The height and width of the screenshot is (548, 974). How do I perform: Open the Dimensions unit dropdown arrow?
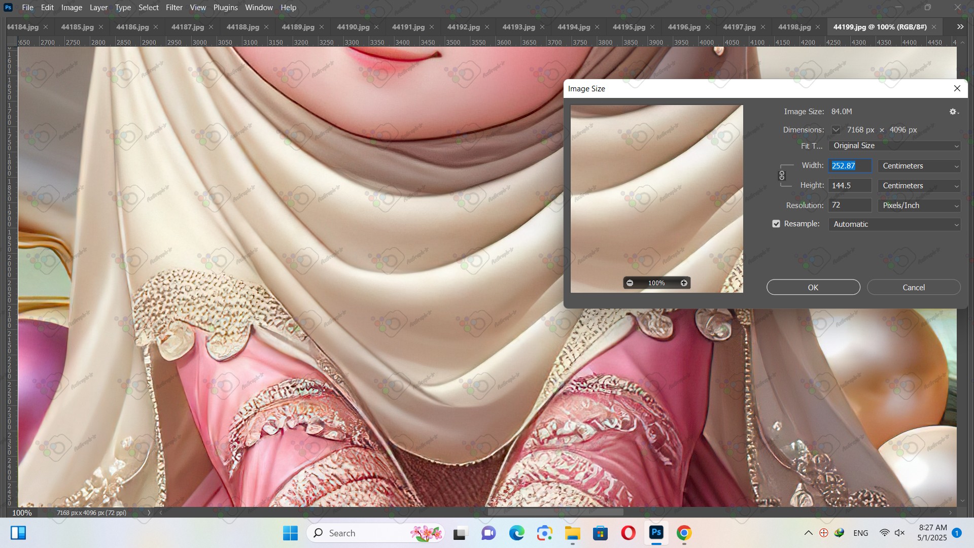point(836,130)
